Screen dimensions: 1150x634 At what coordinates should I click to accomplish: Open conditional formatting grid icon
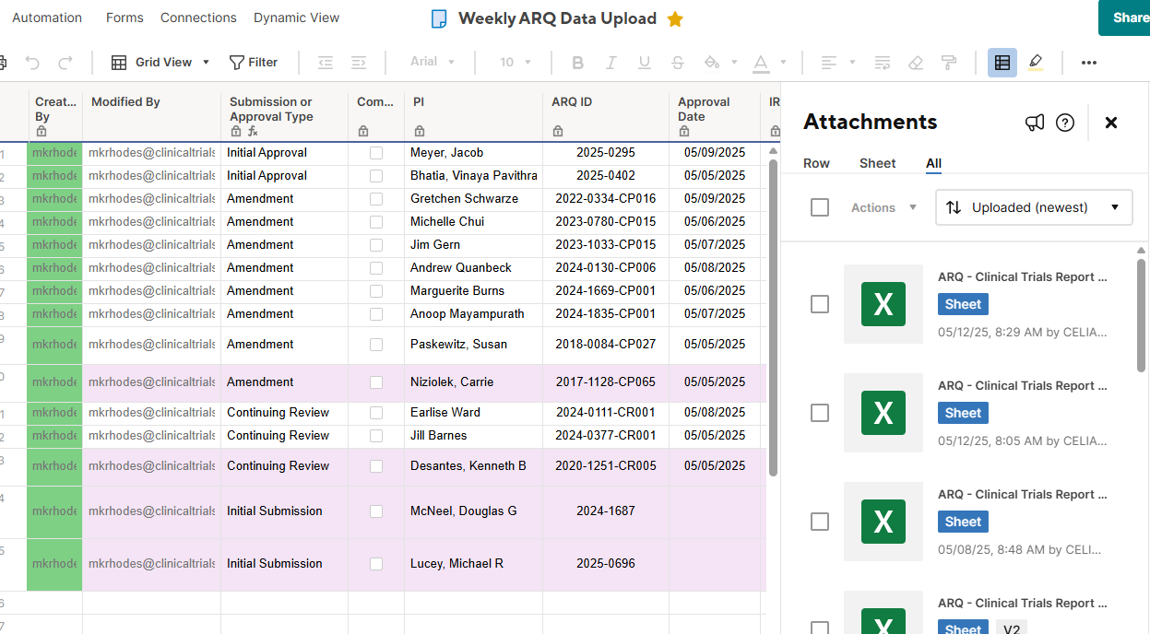click(x=1002, y=63)
